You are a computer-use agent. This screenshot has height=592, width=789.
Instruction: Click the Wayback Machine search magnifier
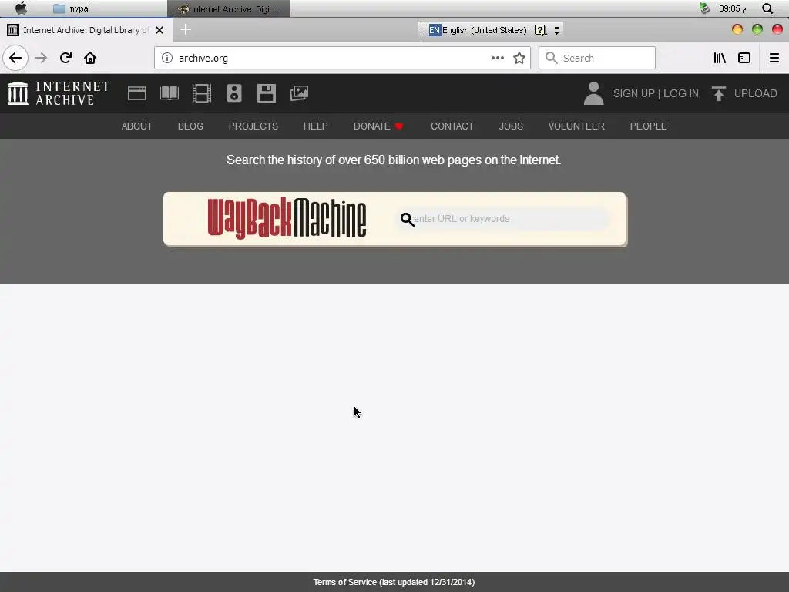click(407, 220)
